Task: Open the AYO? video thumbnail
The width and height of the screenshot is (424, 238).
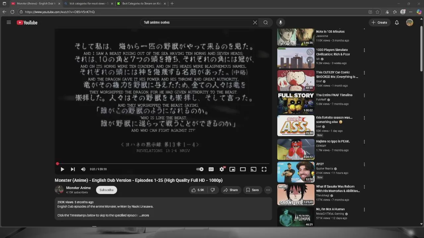Action: (296, 172)
